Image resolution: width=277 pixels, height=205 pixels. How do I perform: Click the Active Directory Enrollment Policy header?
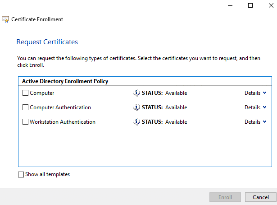65,81
